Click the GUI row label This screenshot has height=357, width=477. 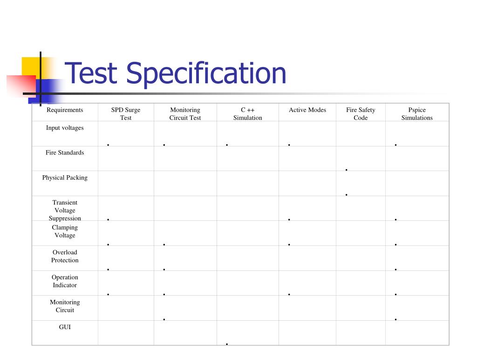65,327
